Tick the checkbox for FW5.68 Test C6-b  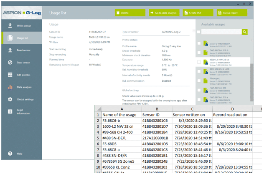[x=199, y=53]
